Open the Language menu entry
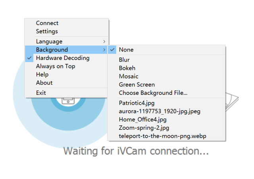254x179 pixels. click(x=66, y=41)
